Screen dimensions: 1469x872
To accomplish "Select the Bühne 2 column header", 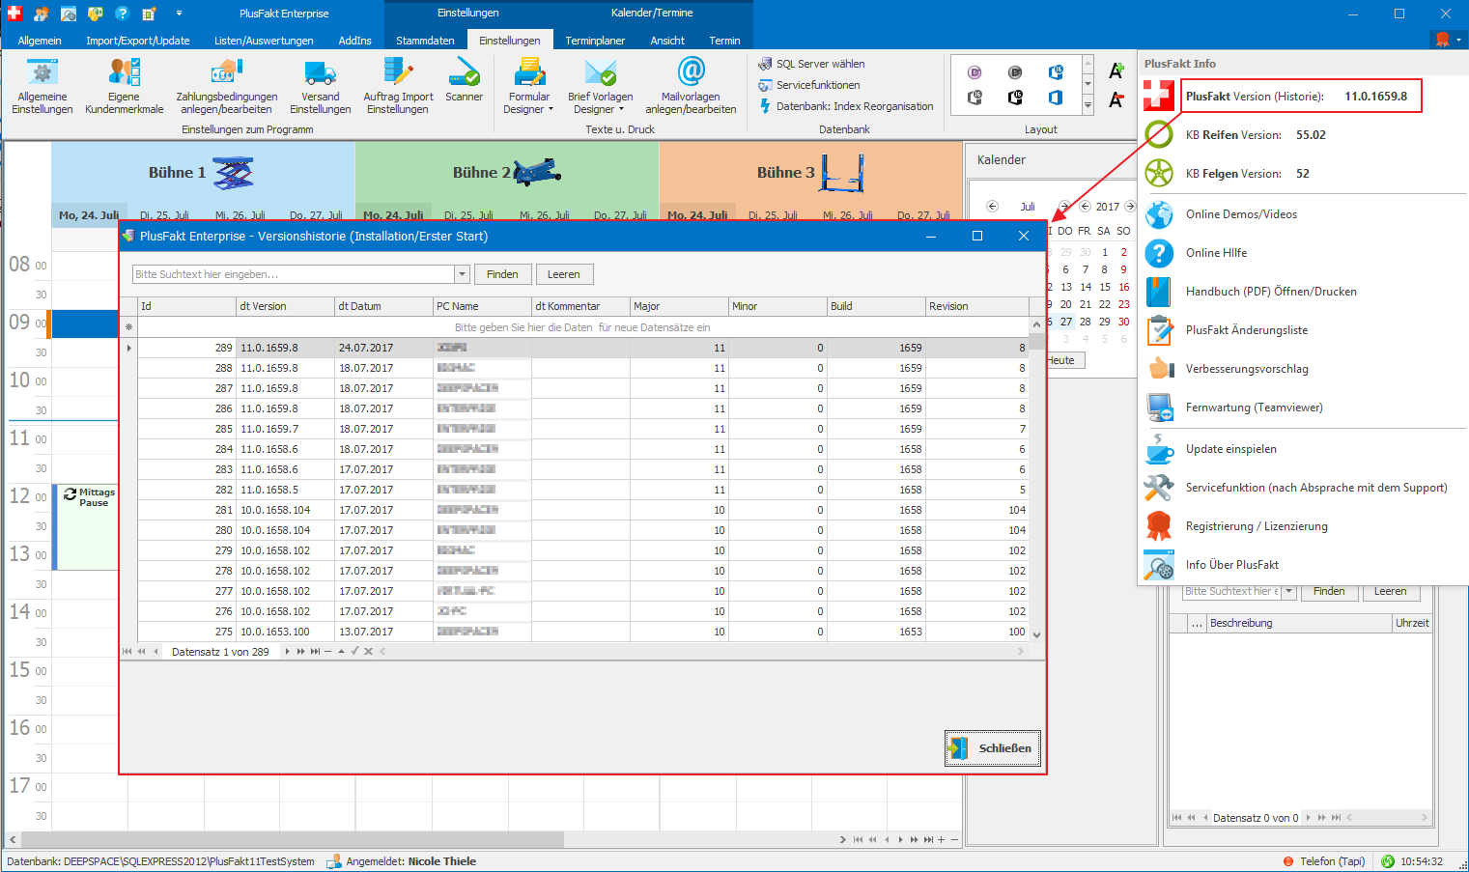I will coord(507,173).
